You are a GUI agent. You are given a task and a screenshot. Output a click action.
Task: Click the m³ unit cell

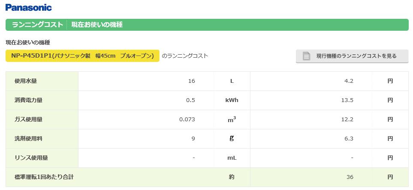[232, 120]
